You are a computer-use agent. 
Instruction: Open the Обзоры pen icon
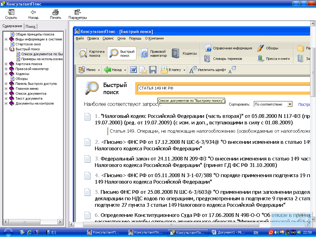pyautogui.click(x=260, y=48)
